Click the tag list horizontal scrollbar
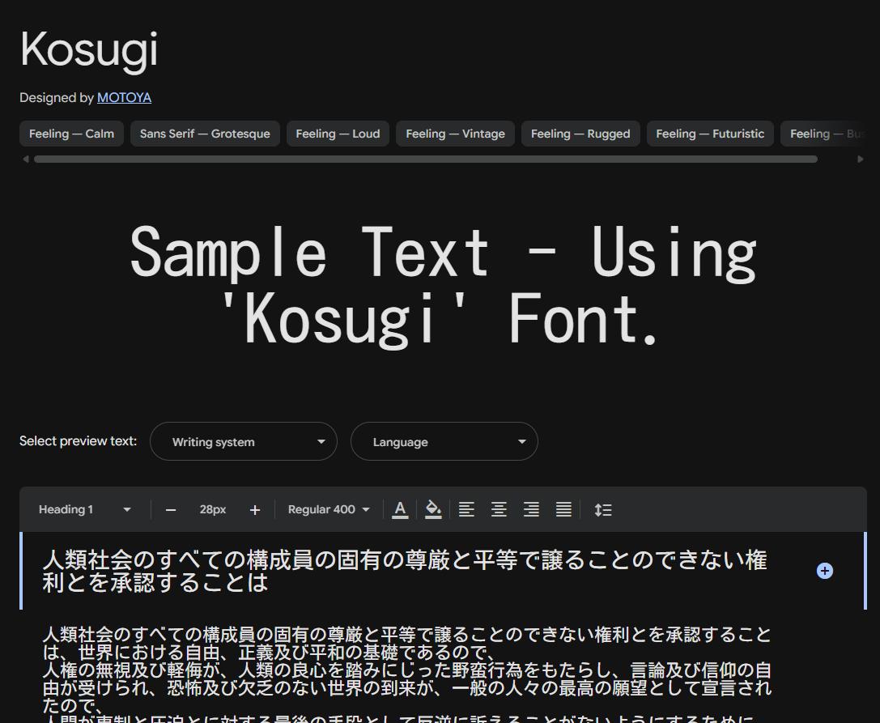This screenshot has width=880, height=723. tap(425, 159)
